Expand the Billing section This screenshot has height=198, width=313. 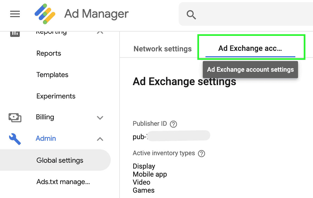pyautogui.click(x=100, y=117)
